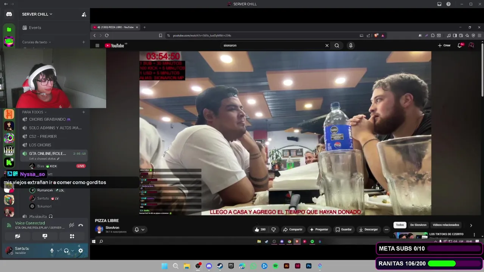Close PIZZA LIBRE browser tab
This screenshot has width=484, height=272.
click(137, 27)
